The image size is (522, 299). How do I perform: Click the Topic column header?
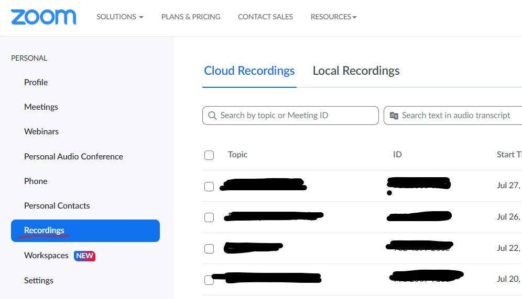pyautogui.click(x=238, y=155)
